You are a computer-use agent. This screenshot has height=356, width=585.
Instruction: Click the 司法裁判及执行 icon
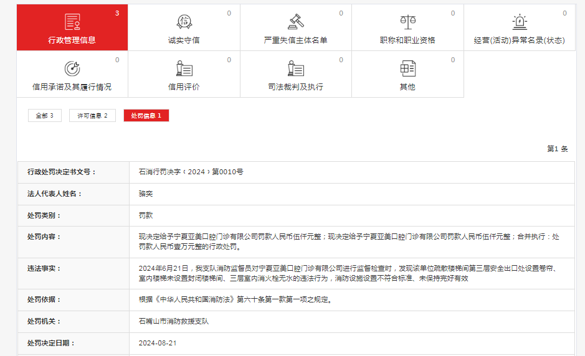[296, 68]
